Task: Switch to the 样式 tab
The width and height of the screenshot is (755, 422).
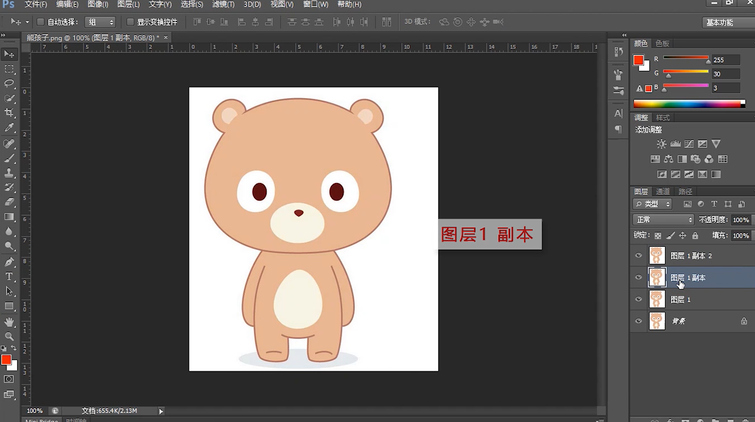Action: pos(663,117)
